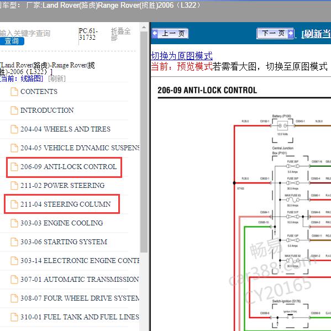Screen dimensions: 331x331
Task: Open the INTRODUCTION section
Action: [47, 111]
